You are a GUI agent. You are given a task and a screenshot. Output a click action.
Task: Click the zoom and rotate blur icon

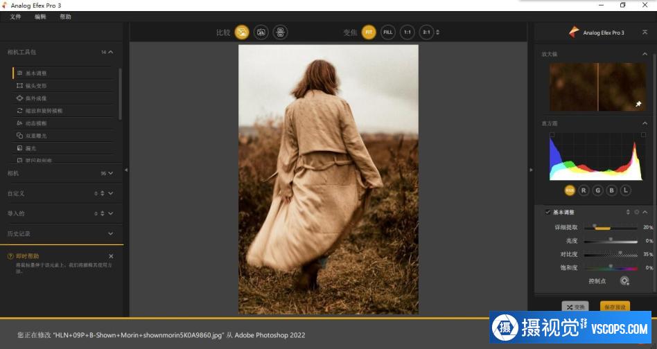[19, 111]
